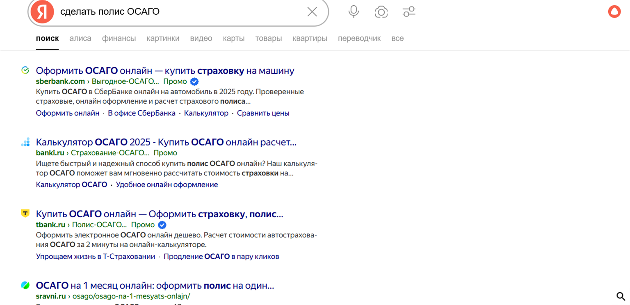Click «Сравнить цены» sitelink

tap(263, 113)
